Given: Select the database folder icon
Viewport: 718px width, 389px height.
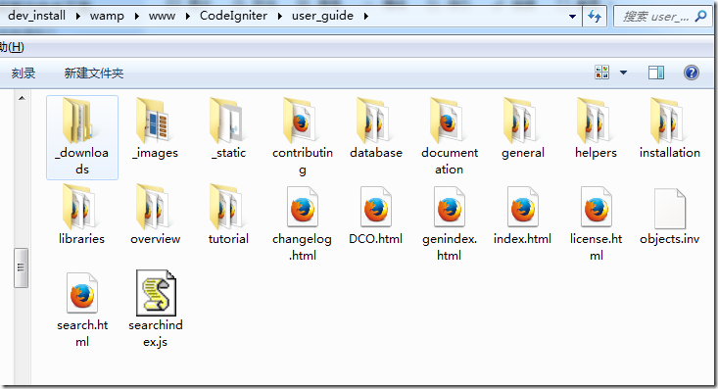Looking at the screenshot, I should [x=373, y=121].
